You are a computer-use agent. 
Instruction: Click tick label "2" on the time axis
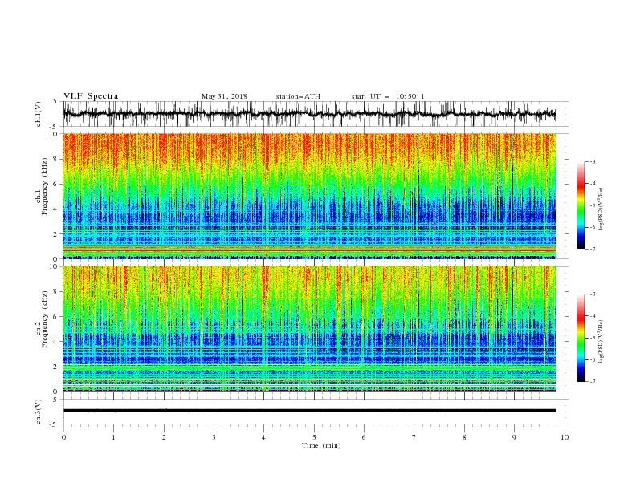coord(164,437)
